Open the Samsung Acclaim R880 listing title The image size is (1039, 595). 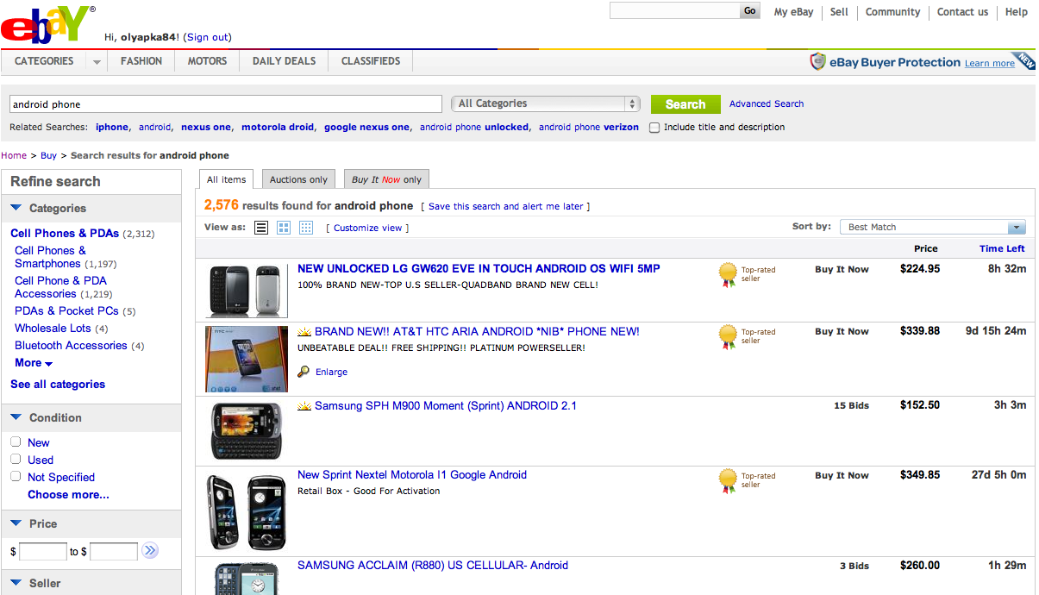pos(433,566)
